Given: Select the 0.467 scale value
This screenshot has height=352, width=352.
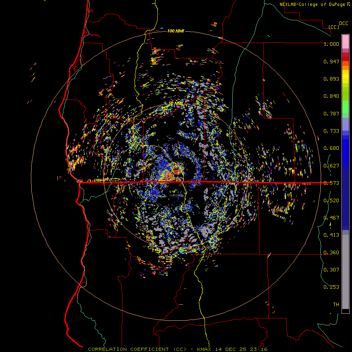Looking at the screenshot, I should click(x=331, y=218).
